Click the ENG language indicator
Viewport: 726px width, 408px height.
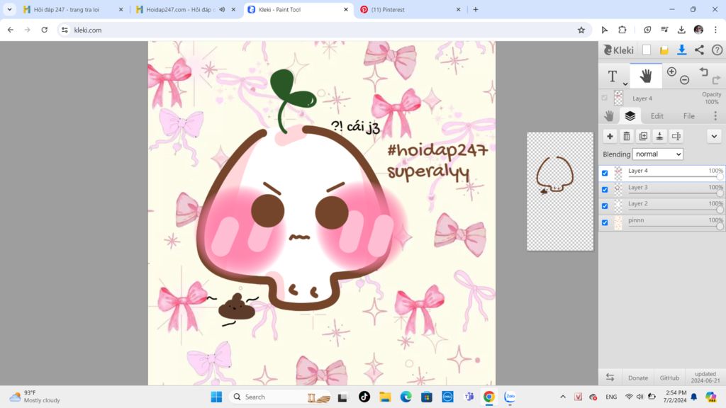pyautogui.click(x=611, y=397)
